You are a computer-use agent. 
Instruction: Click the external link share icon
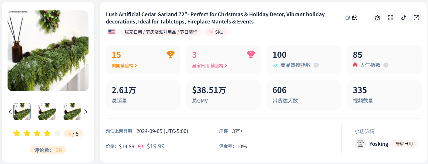coord(416,18)
